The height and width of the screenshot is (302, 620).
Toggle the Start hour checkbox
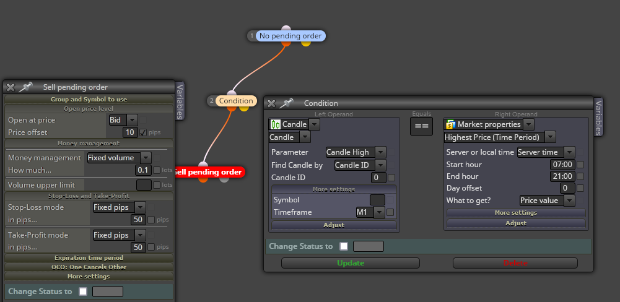coord(580,165)
